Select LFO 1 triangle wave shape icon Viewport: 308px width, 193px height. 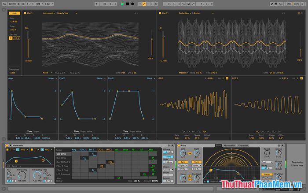tap(189, 131)
